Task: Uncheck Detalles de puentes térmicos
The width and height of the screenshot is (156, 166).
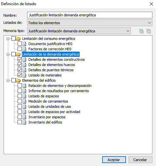Action: [20, 70]
